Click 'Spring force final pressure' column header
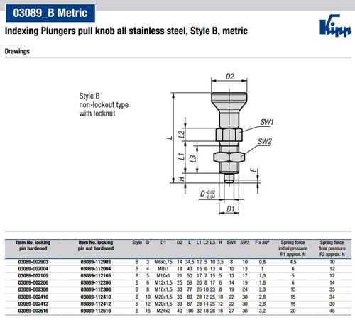355x320 pixels. click(x=332, y=248)
